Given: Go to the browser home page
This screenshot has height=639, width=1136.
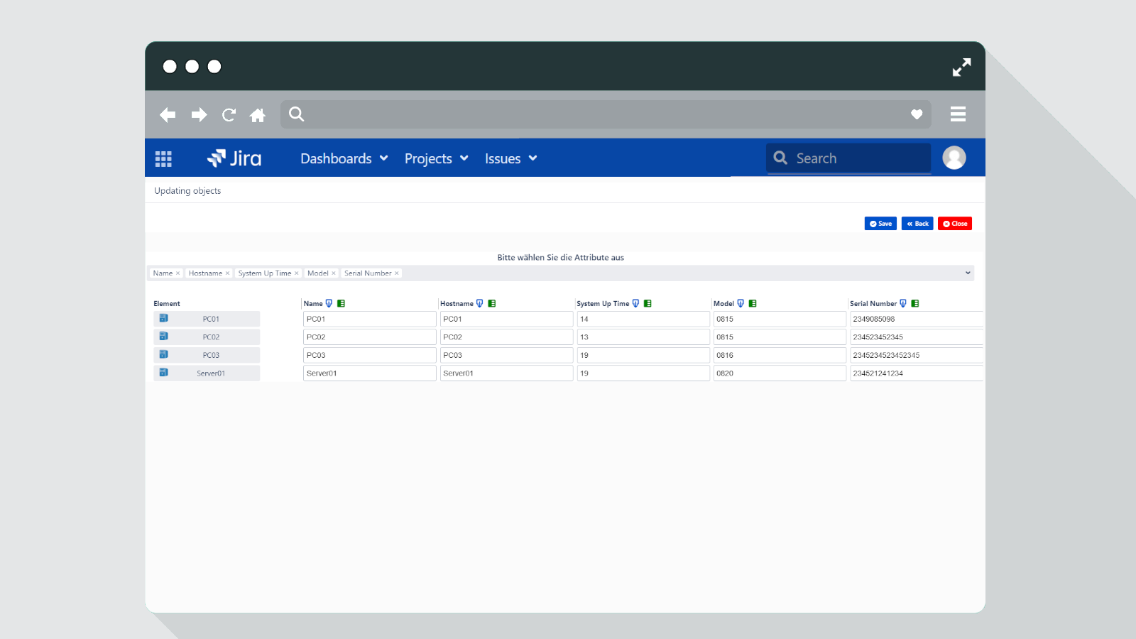Looking at the screenshot, I should (258, 115).
